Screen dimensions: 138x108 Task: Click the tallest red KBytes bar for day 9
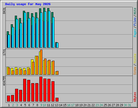point(41,89)
